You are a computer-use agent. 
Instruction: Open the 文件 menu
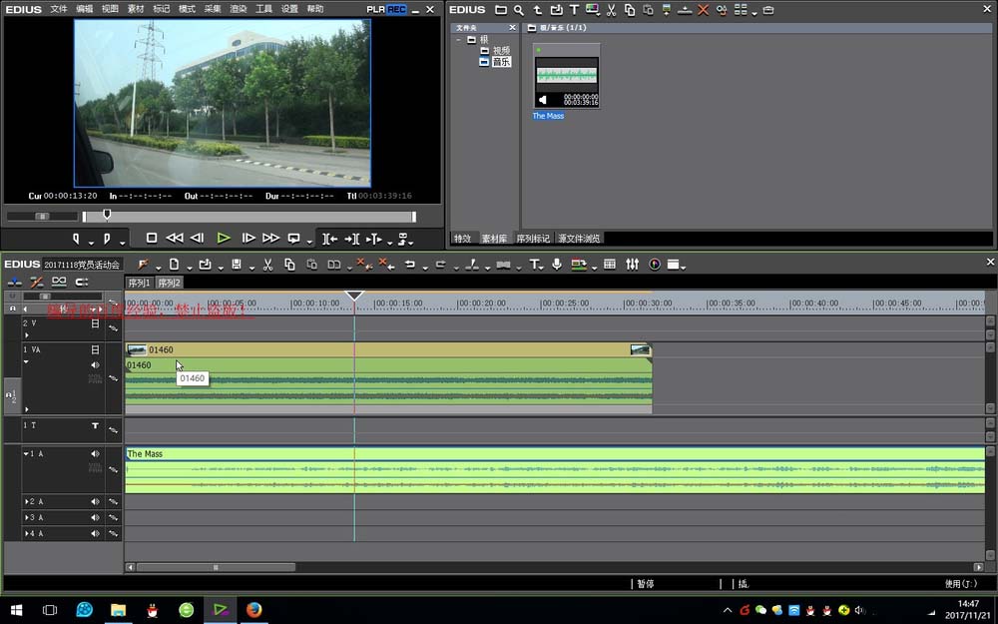59,9
